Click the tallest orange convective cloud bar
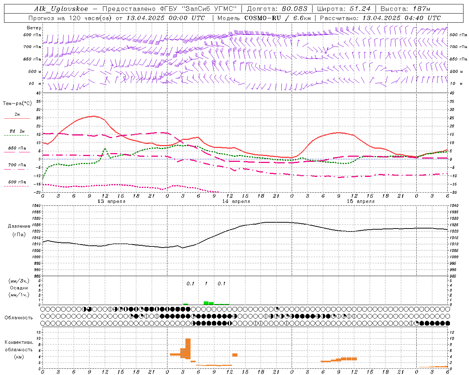469x375 pixels. [x=188, y=349]
